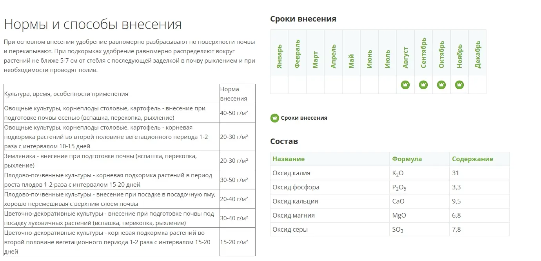This screenshot has height=261, width=541.
Task: Click the empty Июль cell in timing table
Action: pyautogui.click(x=387, y=85)
